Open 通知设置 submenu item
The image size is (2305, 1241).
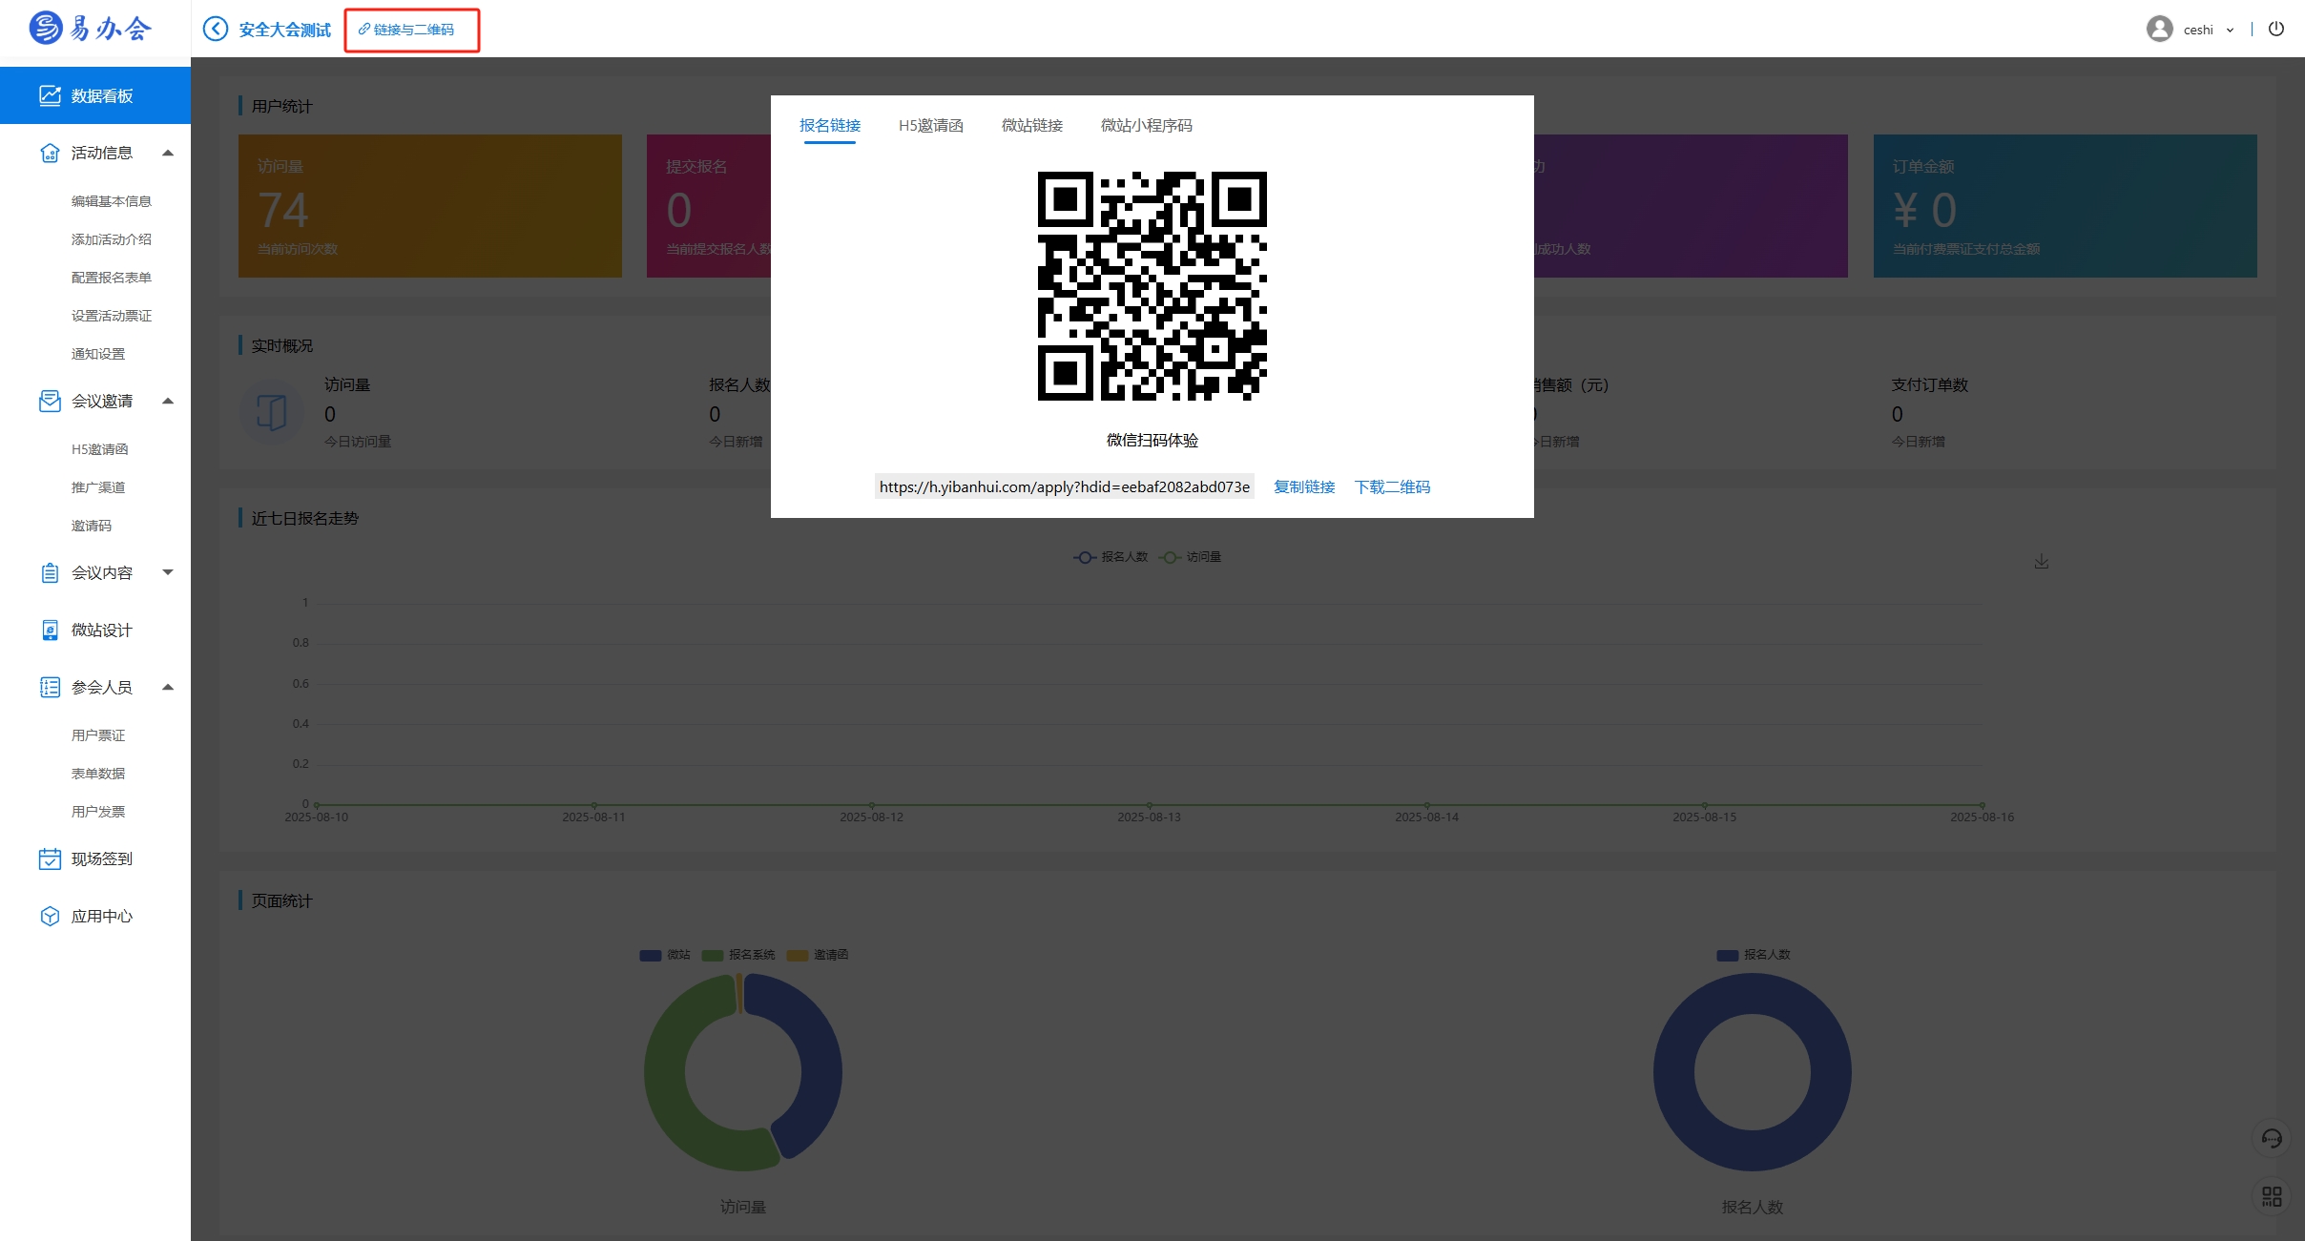98,354
